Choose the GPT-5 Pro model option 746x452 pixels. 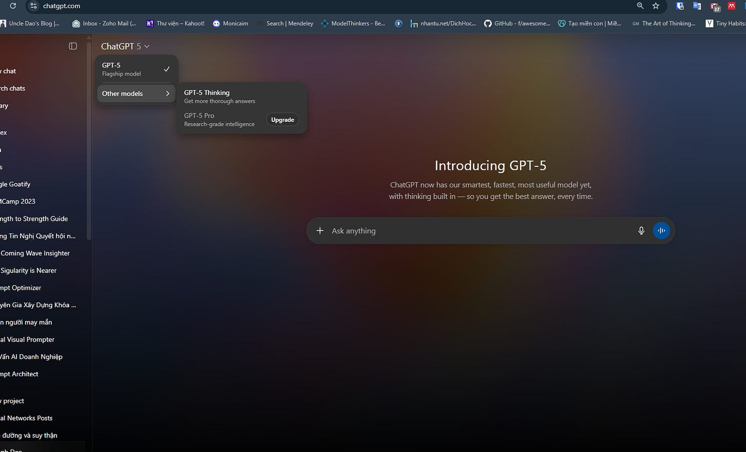pos(219,120)
